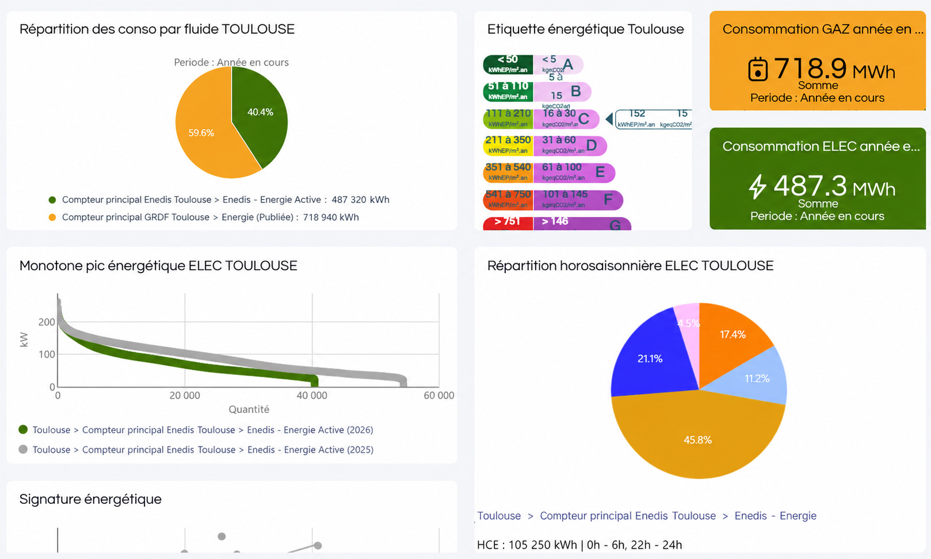This screenshot has width=931, height=559.
Task: Click 'Etiquette énergétique Toulouse' title
Action: pos(586,29)
